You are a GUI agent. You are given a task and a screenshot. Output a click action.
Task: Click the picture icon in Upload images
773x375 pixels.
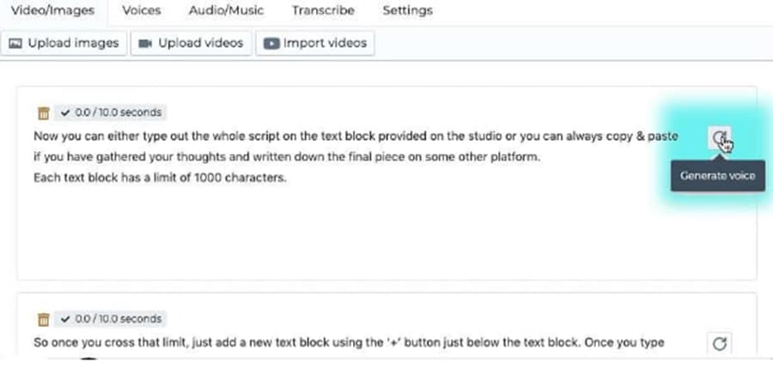click(x=15, y=44)
